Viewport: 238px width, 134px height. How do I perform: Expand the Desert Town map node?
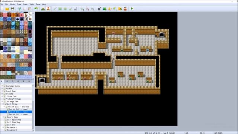[2, 91]
